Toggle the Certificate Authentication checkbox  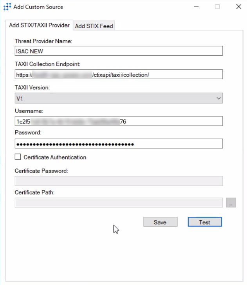[18, 157]
